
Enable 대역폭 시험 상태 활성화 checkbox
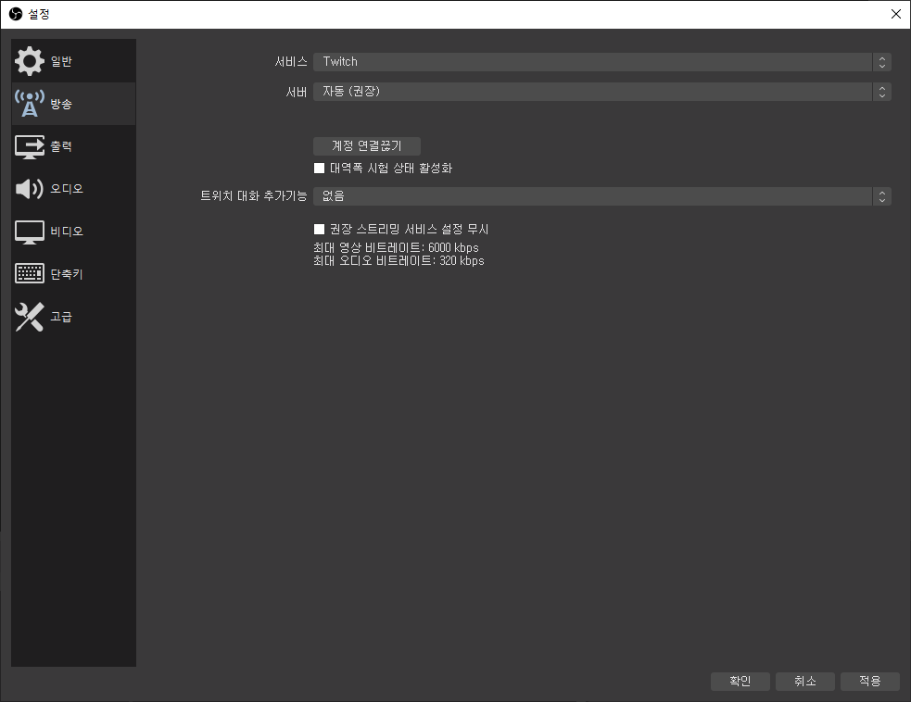(x=319, y=168)
